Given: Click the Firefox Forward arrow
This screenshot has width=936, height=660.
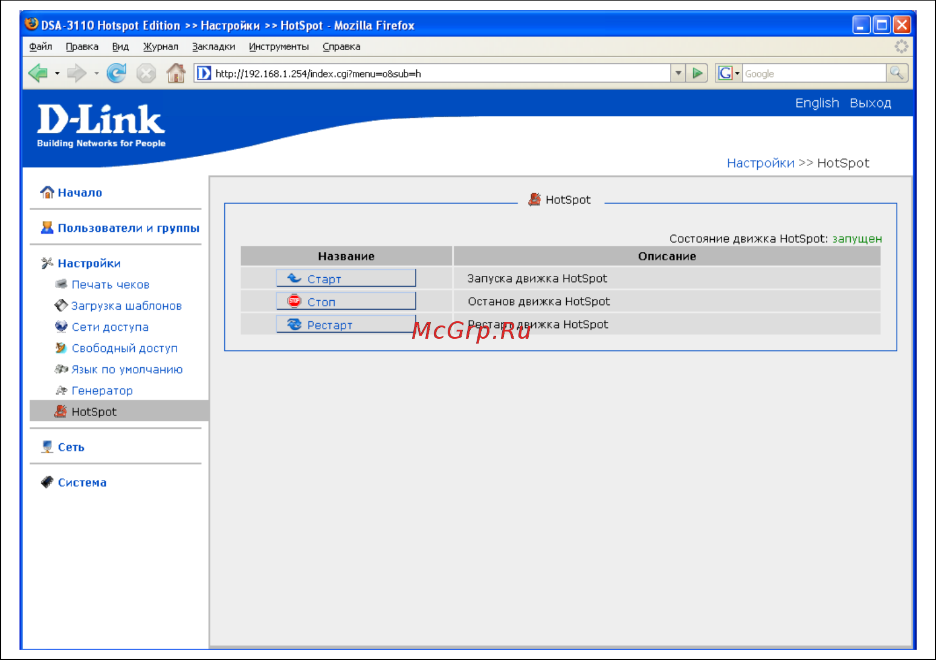Looking at the screenshot, I should tap(77, 74).
